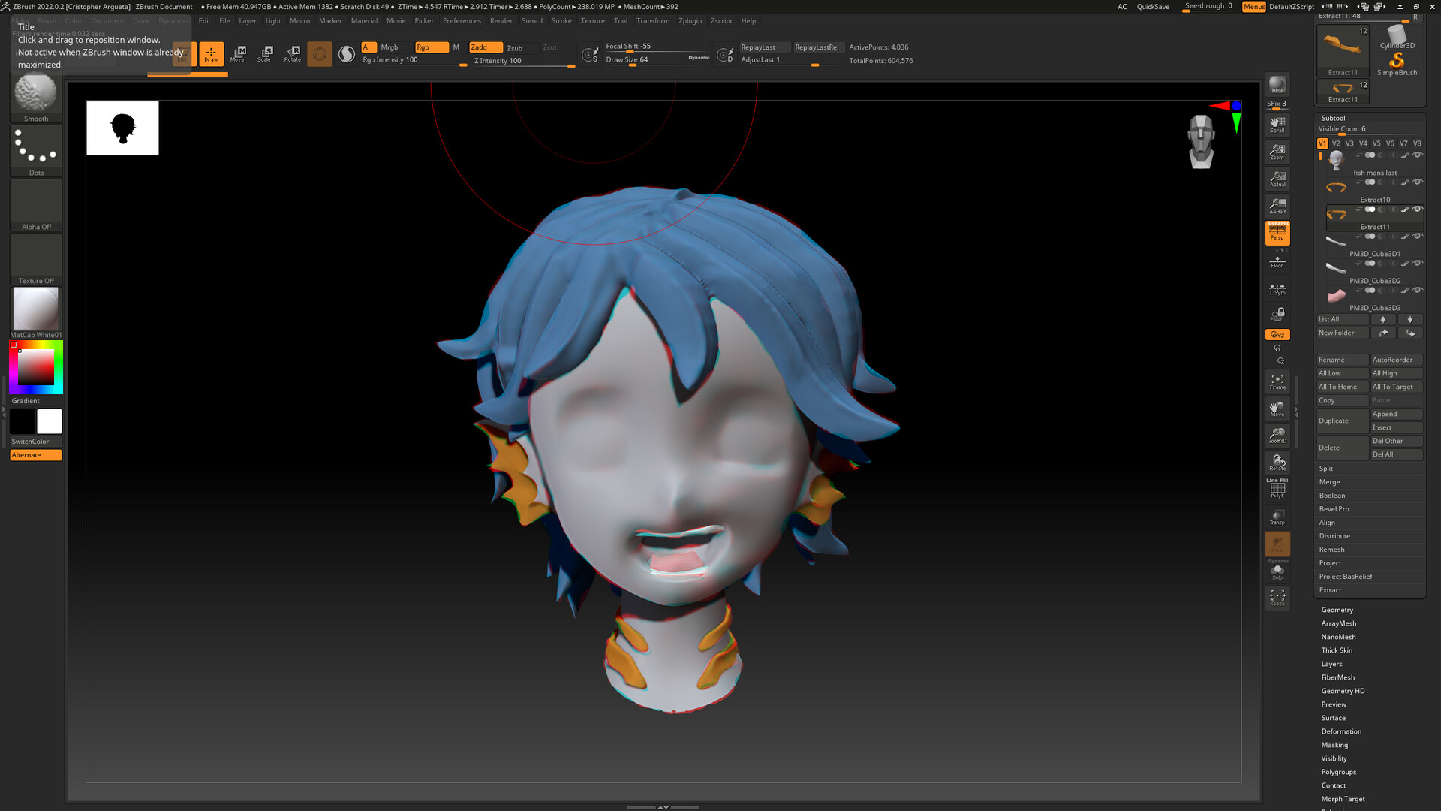
Task: Click the BPR render icon
Action: click(1276, 84)
